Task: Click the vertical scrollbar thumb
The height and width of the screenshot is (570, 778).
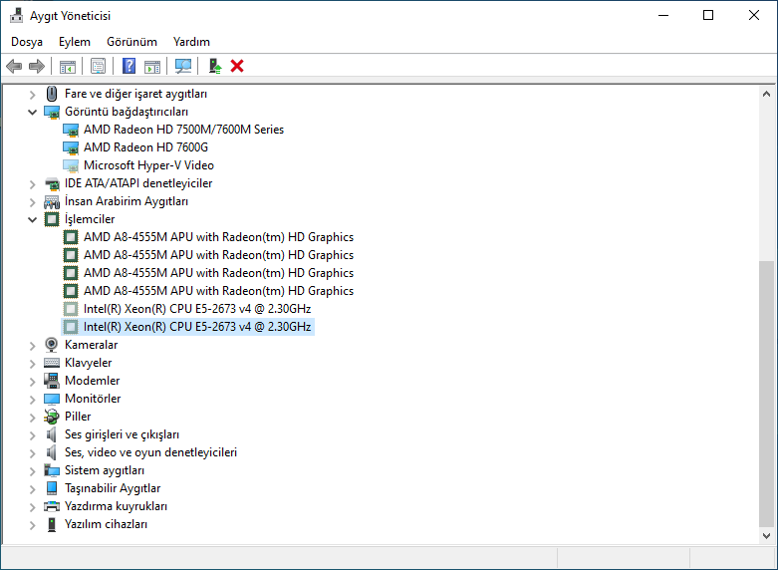Action: [x=767, y=393]
